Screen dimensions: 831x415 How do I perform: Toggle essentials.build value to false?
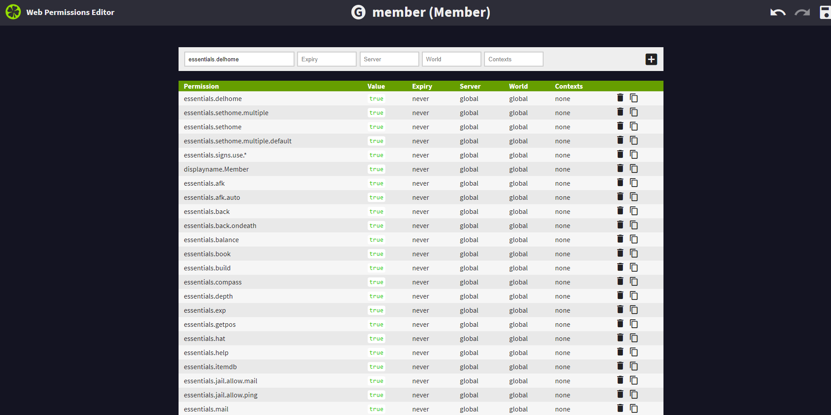376,268
